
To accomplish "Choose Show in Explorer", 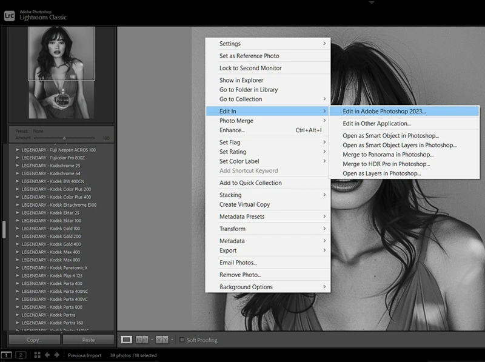I will [x=268, y=80].
